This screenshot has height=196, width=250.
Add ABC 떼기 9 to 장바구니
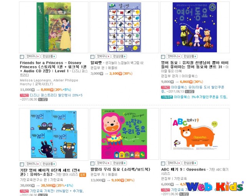173,163
